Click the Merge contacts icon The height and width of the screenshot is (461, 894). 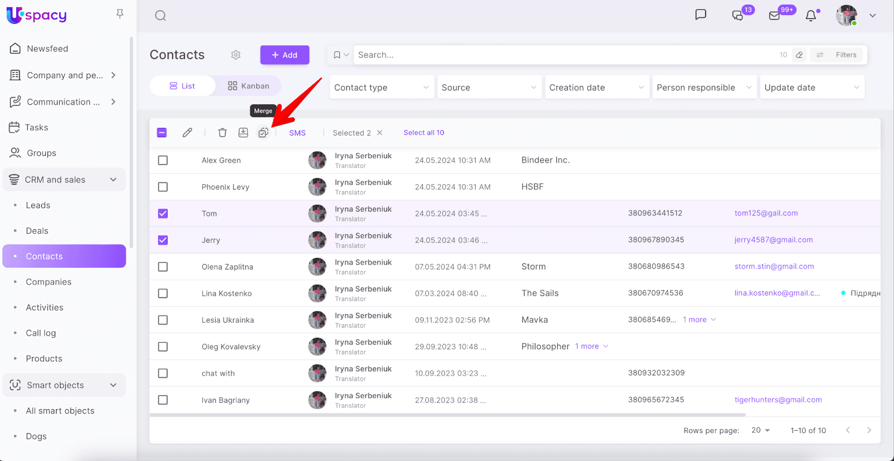(x=263, y=133)
